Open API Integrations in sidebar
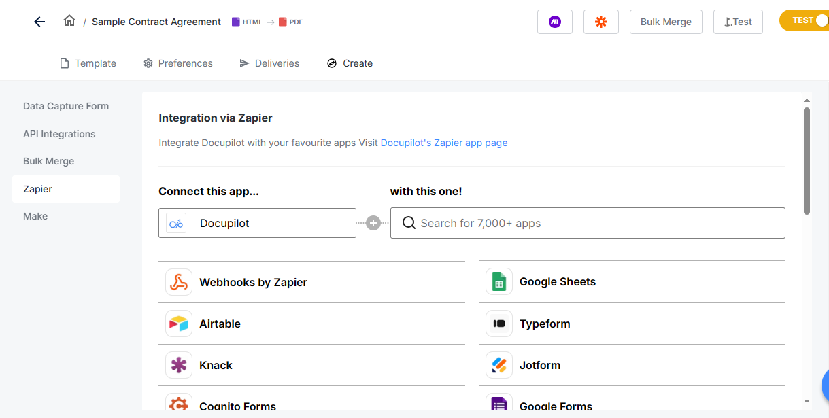The height and width of the screenshot is (418, 829). 59,134
